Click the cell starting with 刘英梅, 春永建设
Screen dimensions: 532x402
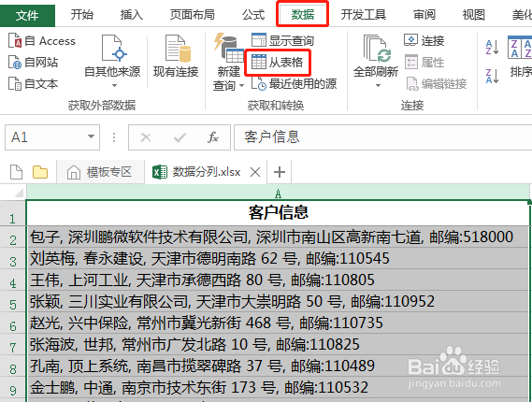(278, 259)
